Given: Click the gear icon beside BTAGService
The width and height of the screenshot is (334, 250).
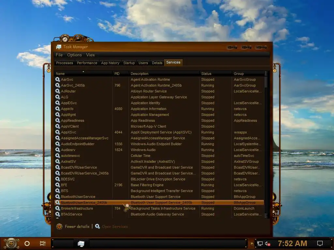Looking at the screenshot, I should click(57, 214).
